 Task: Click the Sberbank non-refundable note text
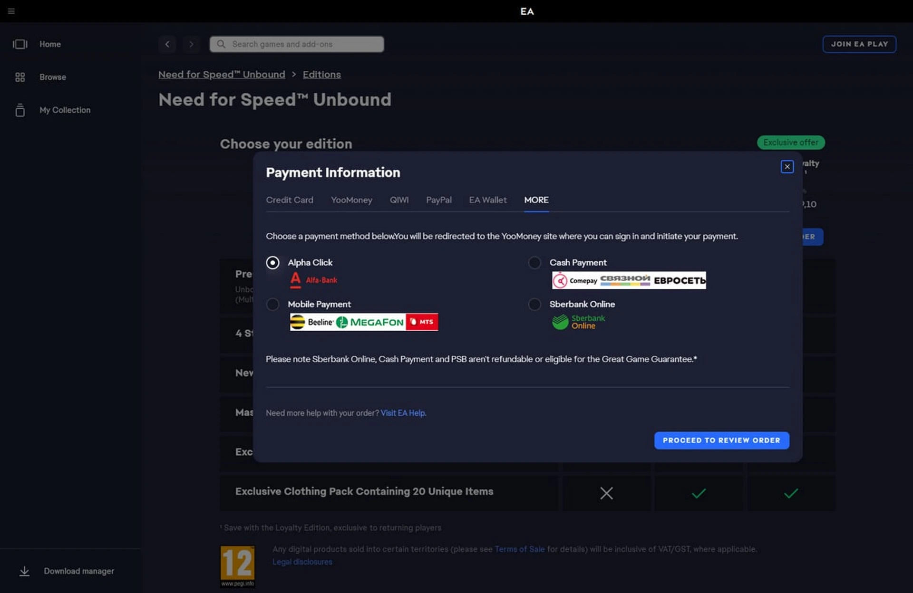click(x=481, y=359)
